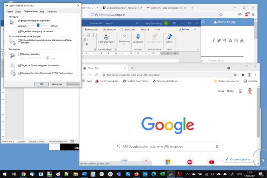This screenshot has width=267, height=178.
Task: Open the Google apps grid
Action: [x=240, y=91]
